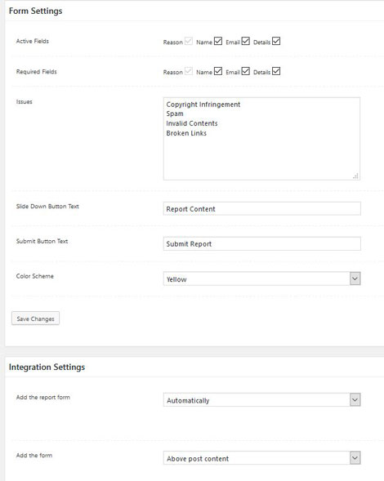The width and height of the screenshot is (384, 481).
Task: Click the Color Scheme dropdown arrow
Action: [x=355, y=278]
